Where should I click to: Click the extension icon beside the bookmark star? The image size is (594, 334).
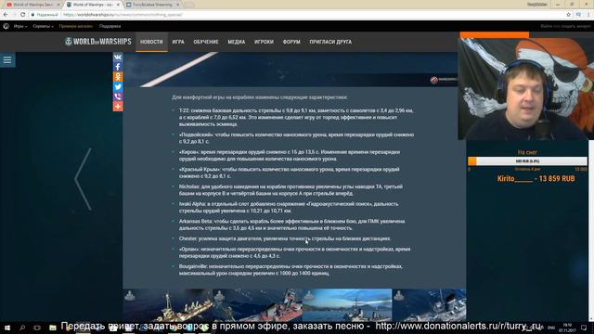tap(578, 15)
